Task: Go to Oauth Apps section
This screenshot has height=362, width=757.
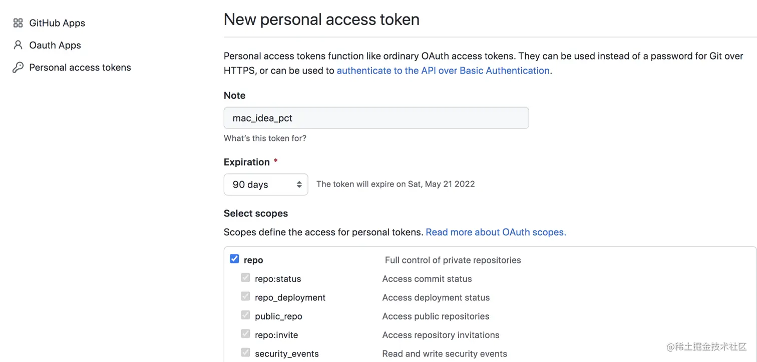Action: 55,45
